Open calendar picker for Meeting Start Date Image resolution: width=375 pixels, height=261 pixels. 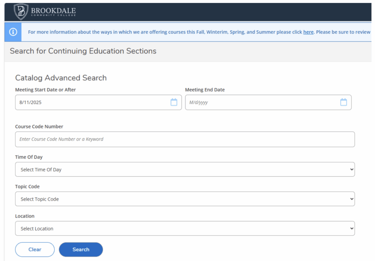[174, 102]
